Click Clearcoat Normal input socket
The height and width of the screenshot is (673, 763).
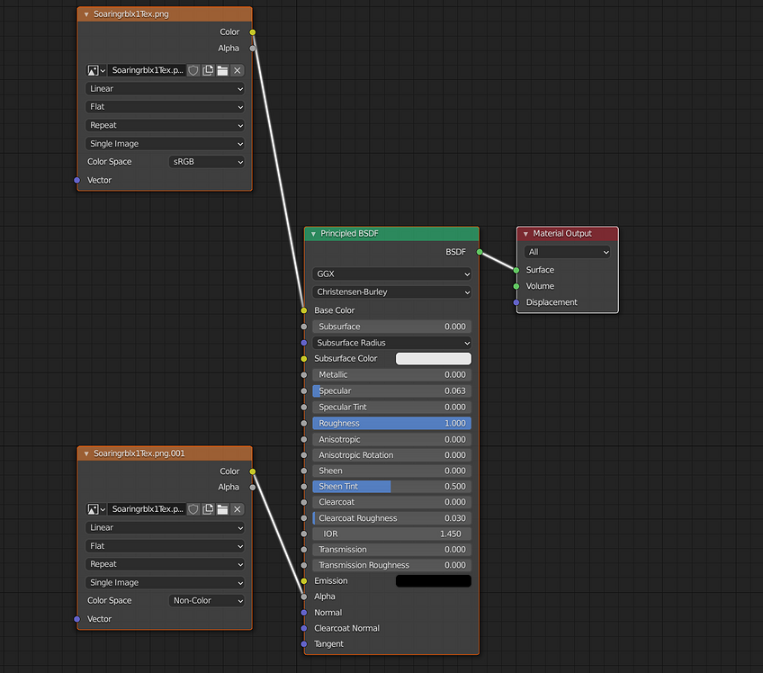pyautogui.click(x=304, y=629)
